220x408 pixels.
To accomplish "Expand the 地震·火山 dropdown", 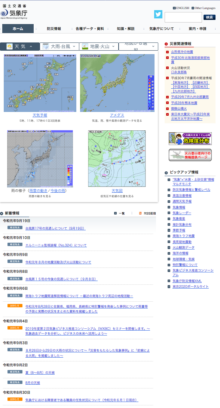I will tap(99, 47).
